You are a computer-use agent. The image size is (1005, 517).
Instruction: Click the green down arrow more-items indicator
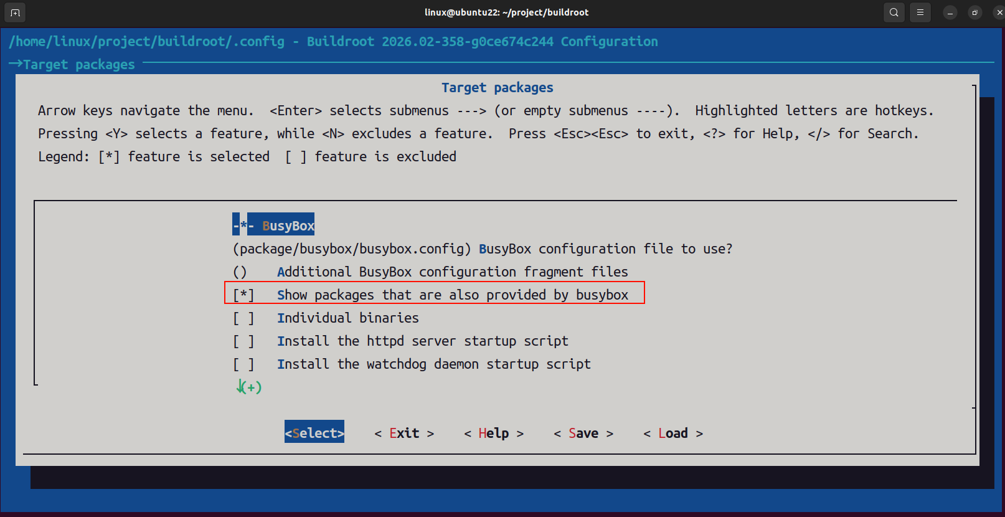248,387
